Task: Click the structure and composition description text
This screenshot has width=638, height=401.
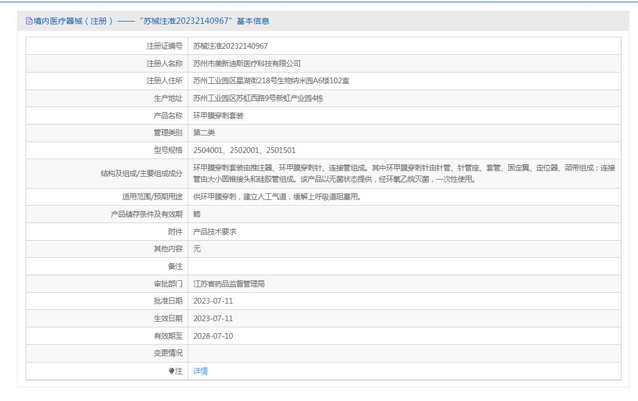Action: [x=404, y=173]
